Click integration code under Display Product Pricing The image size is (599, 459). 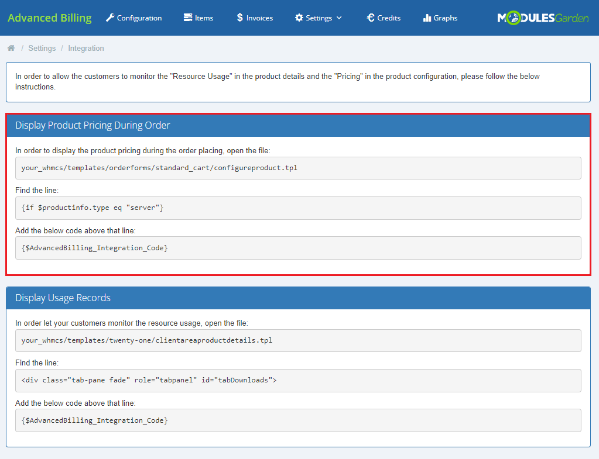pyautogui.click(x=298, y=248)
